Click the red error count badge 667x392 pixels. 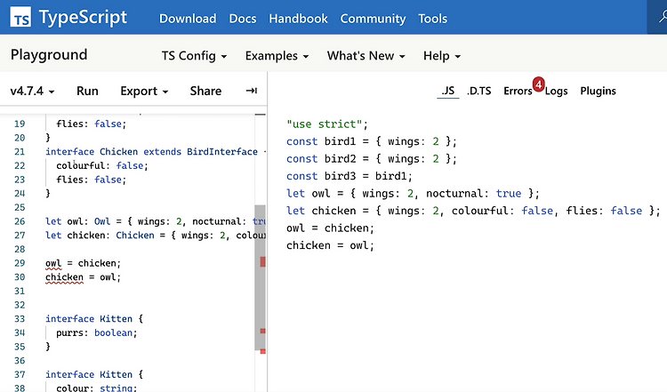(538, 84)
